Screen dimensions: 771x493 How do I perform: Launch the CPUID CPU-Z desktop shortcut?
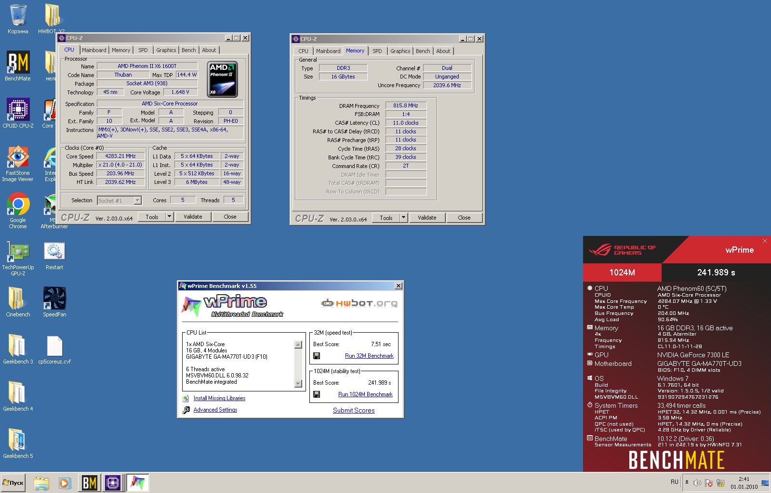pos(18,114)
